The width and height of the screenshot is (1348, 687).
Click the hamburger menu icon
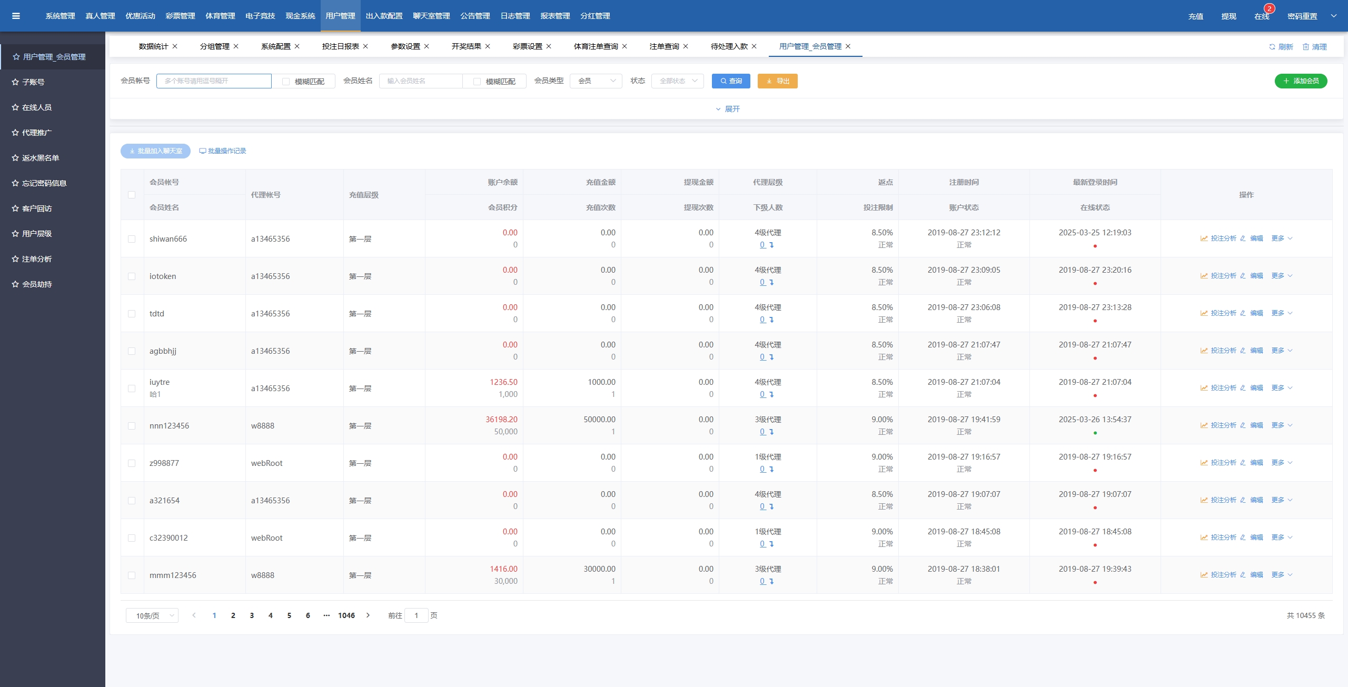tap(16, 16)
